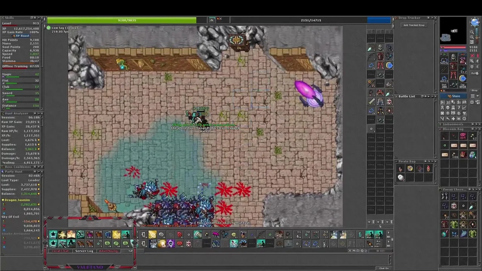Image resolution: width=482 pixels, height=271 pixels.
Task: Click the Add Tracked Drop button
Action: (x=414, y=25)
